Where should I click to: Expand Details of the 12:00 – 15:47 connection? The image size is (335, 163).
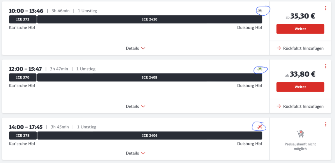pyautogui.click(x=136, y=106)
